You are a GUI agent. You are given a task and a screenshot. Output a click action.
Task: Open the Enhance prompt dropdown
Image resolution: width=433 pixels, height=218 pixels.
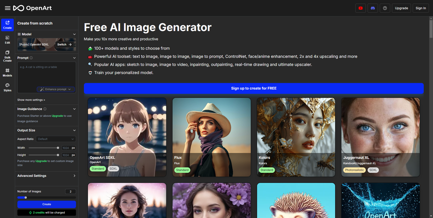[x=56, y=89]
